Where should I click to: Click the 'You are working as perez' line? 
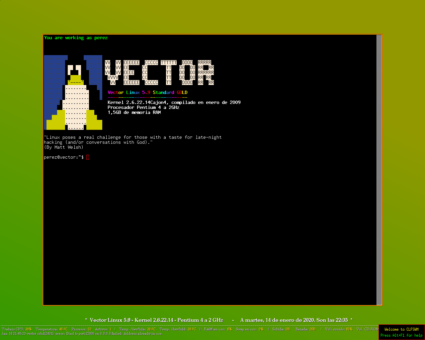tap(76, 38)
